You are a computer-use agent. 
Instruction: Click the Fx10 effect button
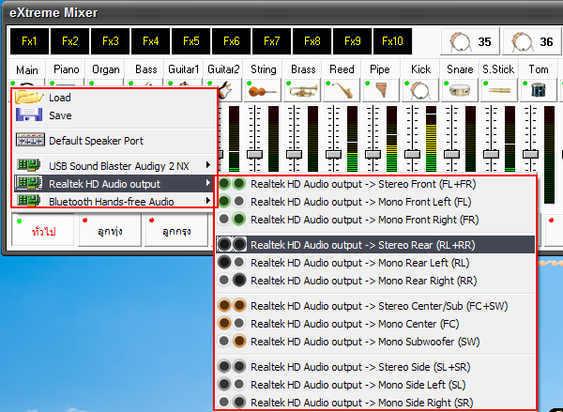coord(393,41)
